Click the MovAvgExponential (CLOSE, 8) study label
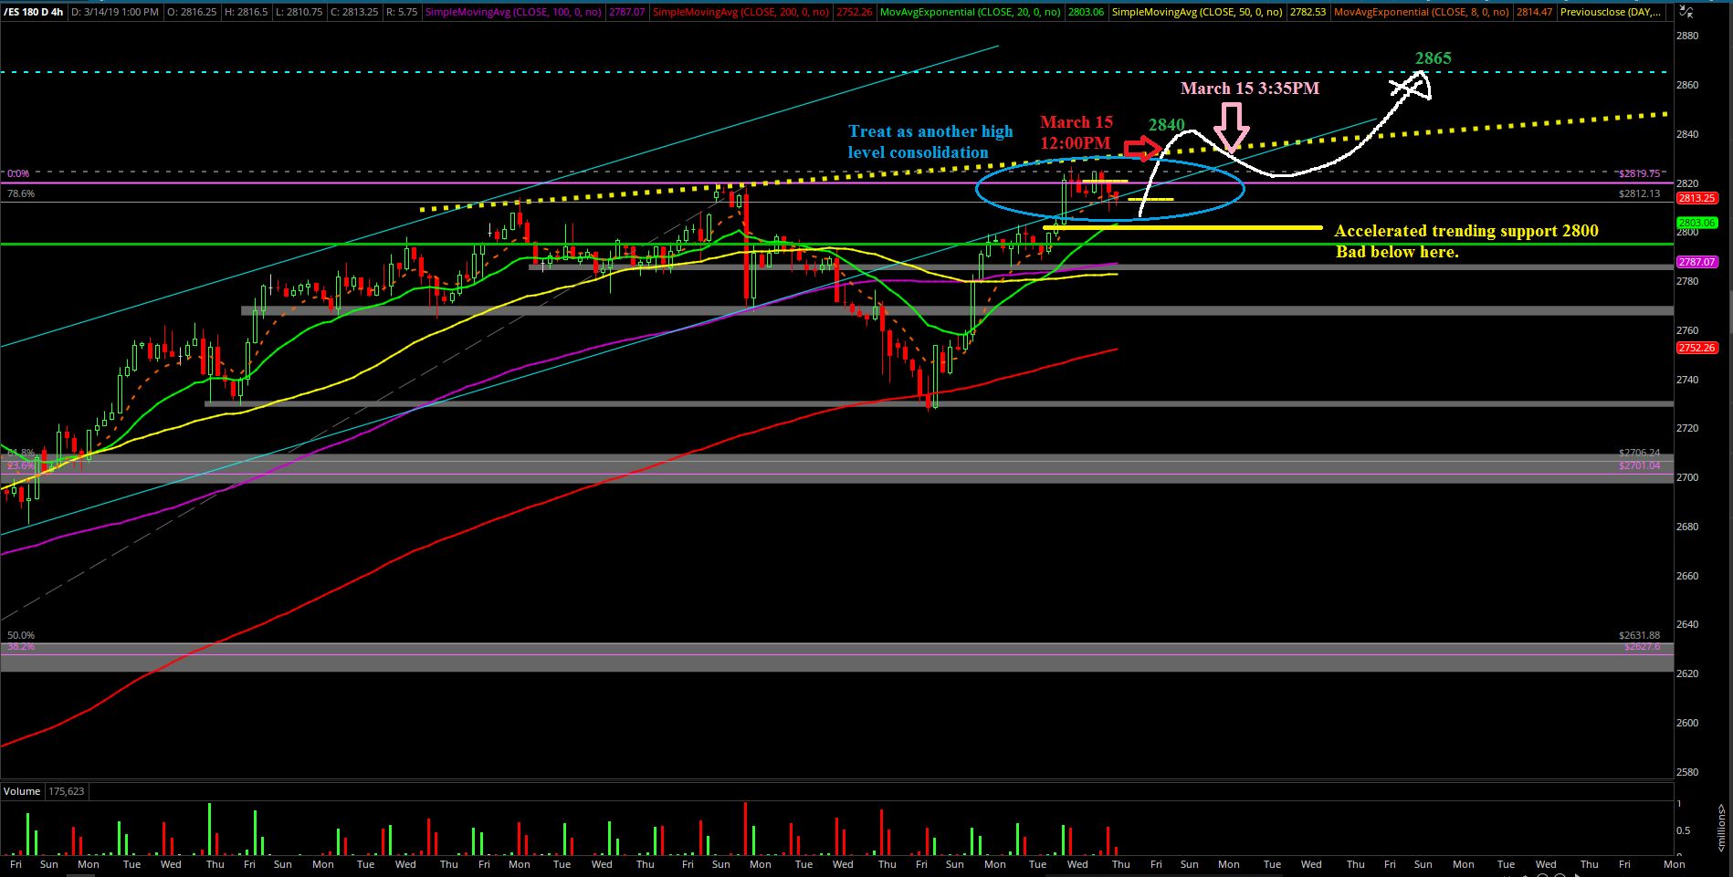Viewport: 1733px width, 877px height. coord(1421,12)
